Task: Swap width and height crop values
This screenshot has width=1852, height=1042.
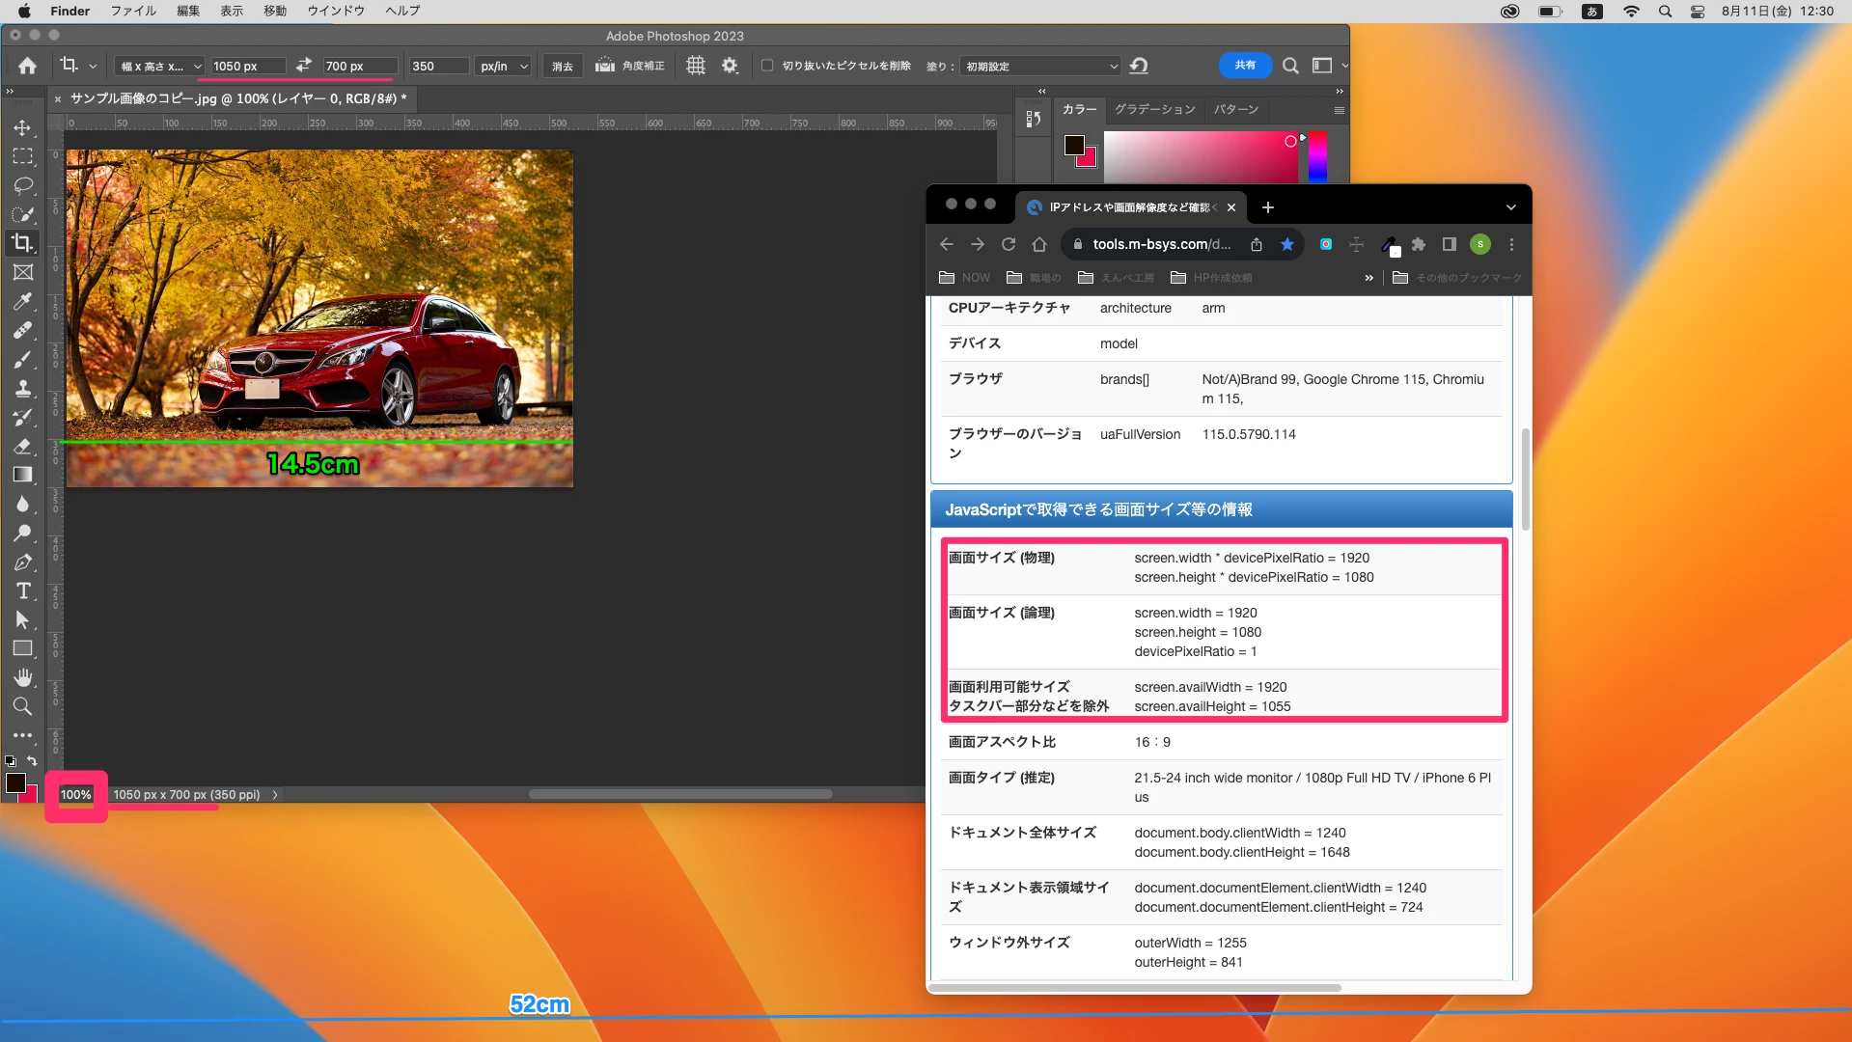Action: [304, 65]
